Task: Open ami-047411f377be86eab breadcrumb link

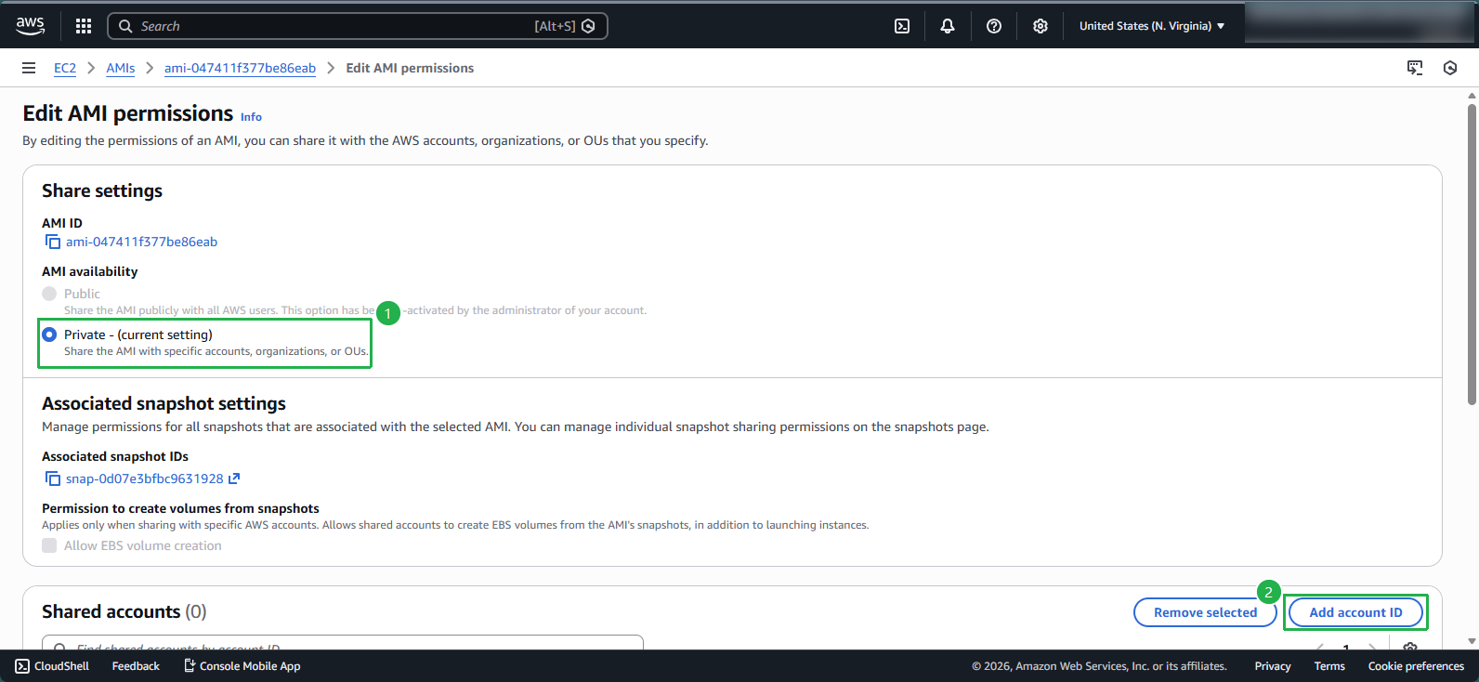Action: [240, 68]
